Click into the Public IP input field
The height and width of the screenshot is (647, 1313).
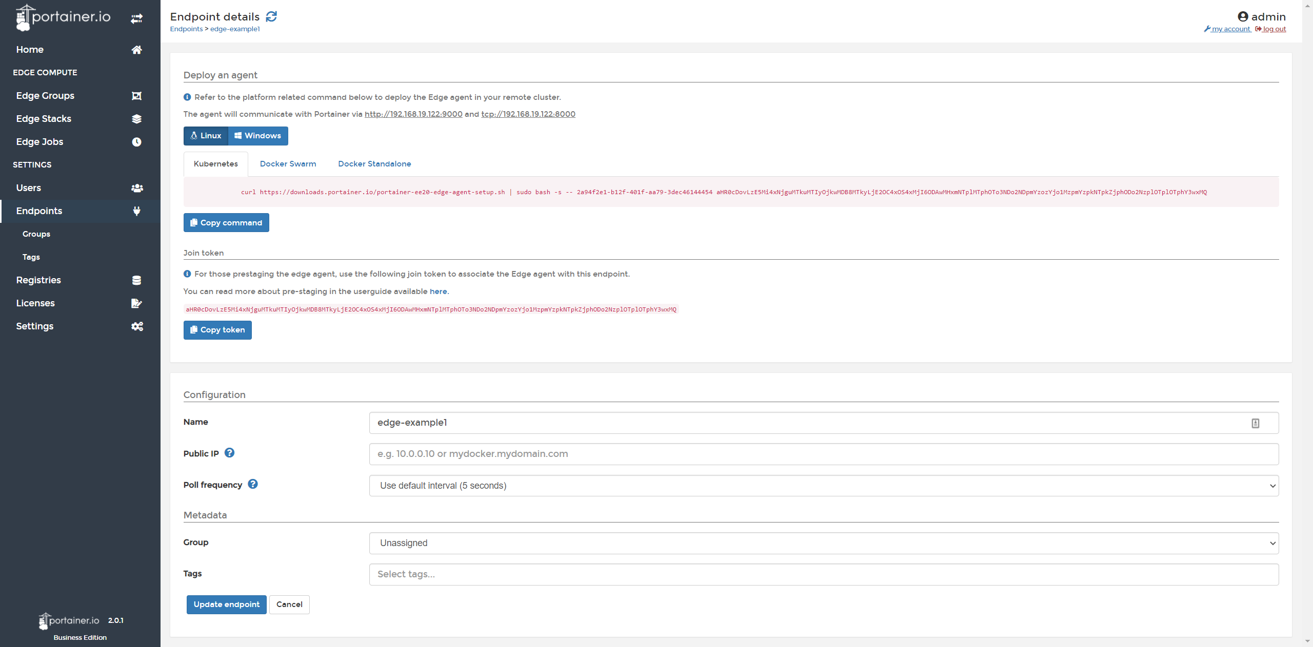coord(823,454)
